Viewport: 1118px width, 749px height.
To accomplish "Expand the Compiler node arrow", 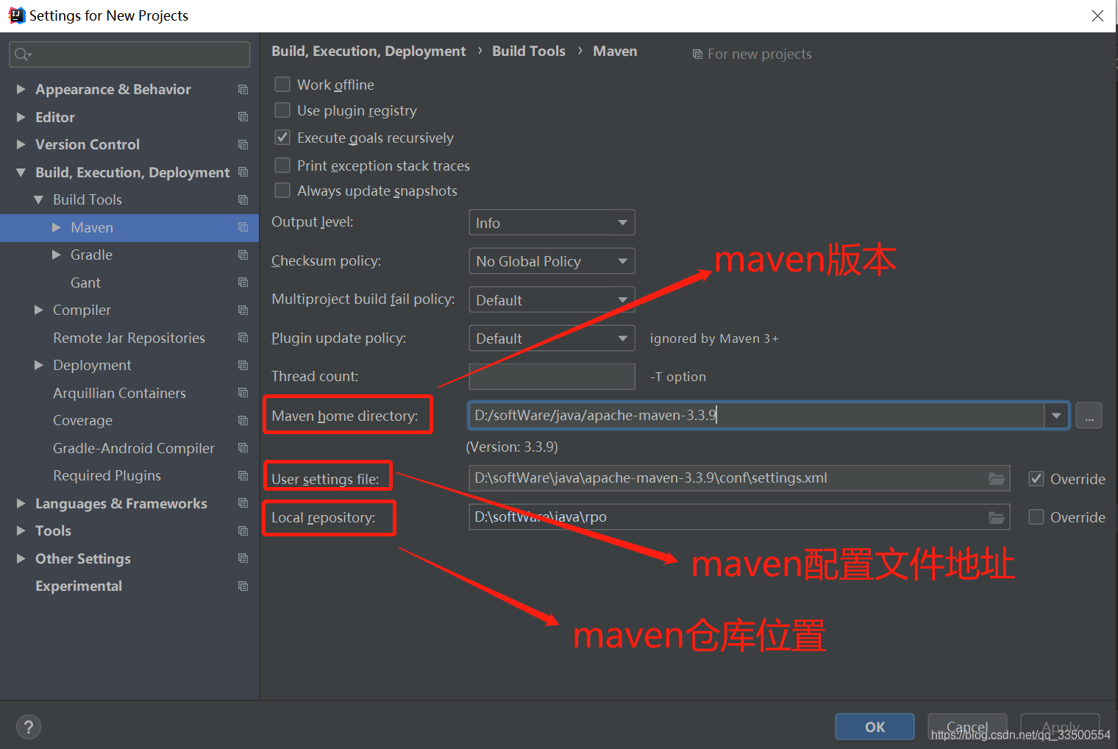I will click(x=39, y=310).
